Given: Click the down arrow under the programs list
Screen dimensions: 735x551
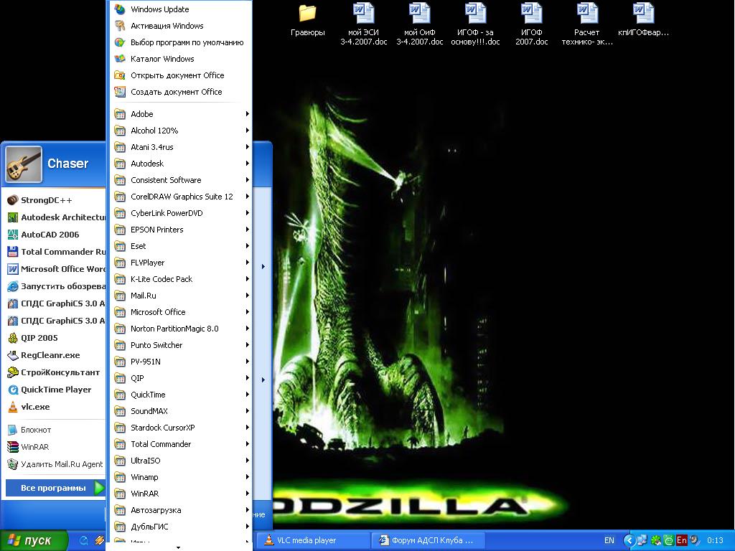Looking at the screenshot, I should [178, 547].
